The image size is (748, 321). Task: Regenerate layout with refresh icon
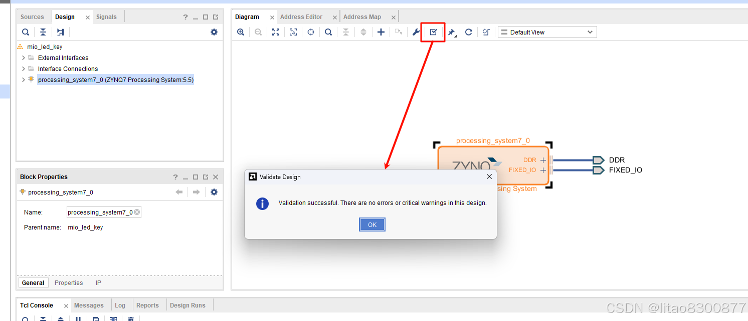click(x=469, y=32)
